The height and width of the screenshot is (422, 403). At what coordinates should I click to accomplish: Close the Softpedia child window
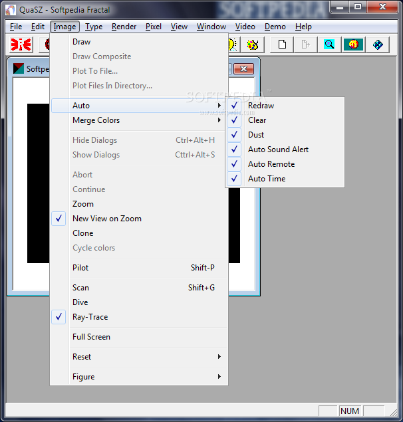(243, 69)
